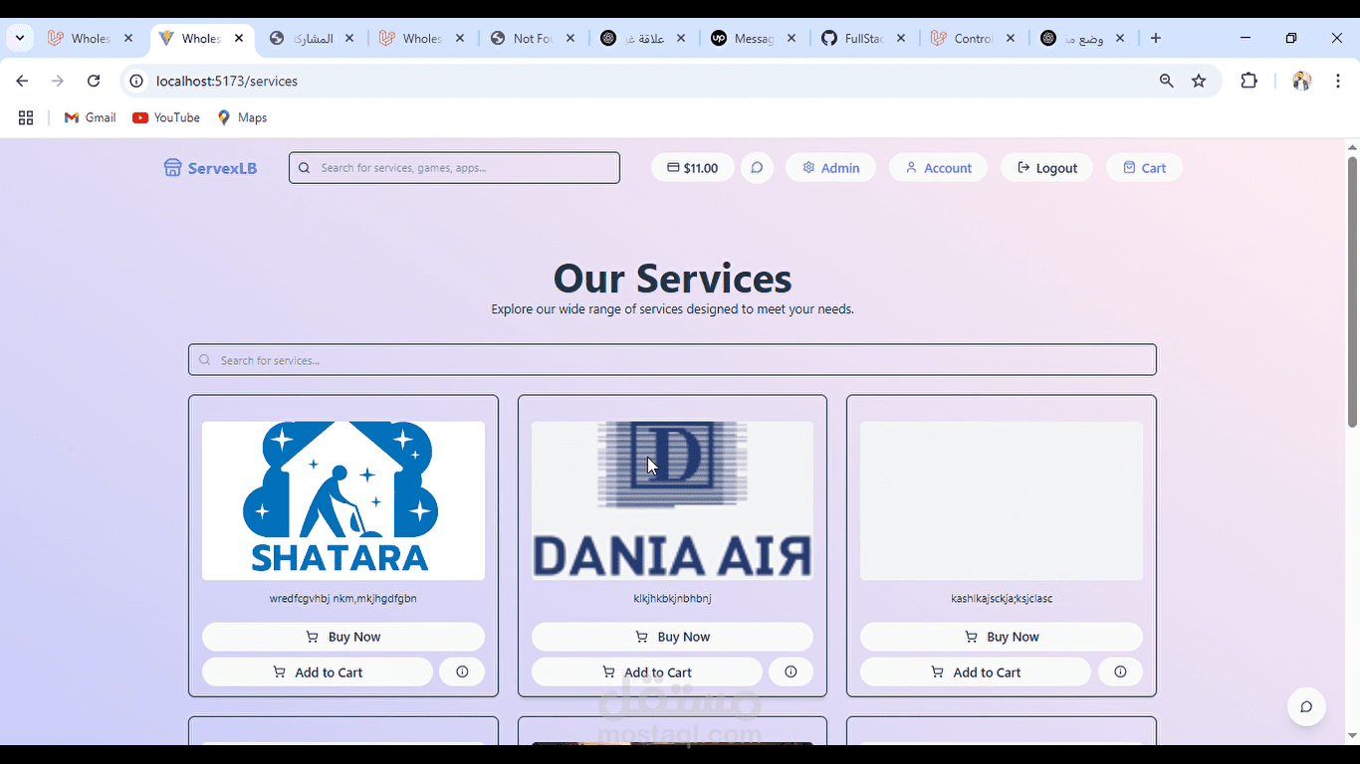The height and width of the screenshot is (764, 1360).
Task: Click the Our Services heading
Action: coord(672,279)
